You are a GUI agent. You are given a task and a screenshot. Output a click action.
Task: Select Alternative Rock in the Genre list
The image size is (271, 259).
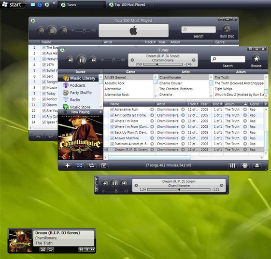tap(128, 95)
